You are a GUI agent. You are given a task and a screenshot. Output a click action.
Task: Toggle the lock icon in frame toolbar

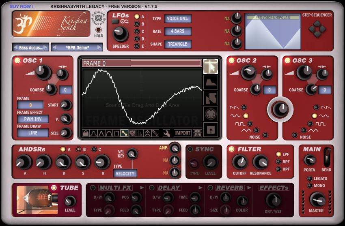(86, 133)
